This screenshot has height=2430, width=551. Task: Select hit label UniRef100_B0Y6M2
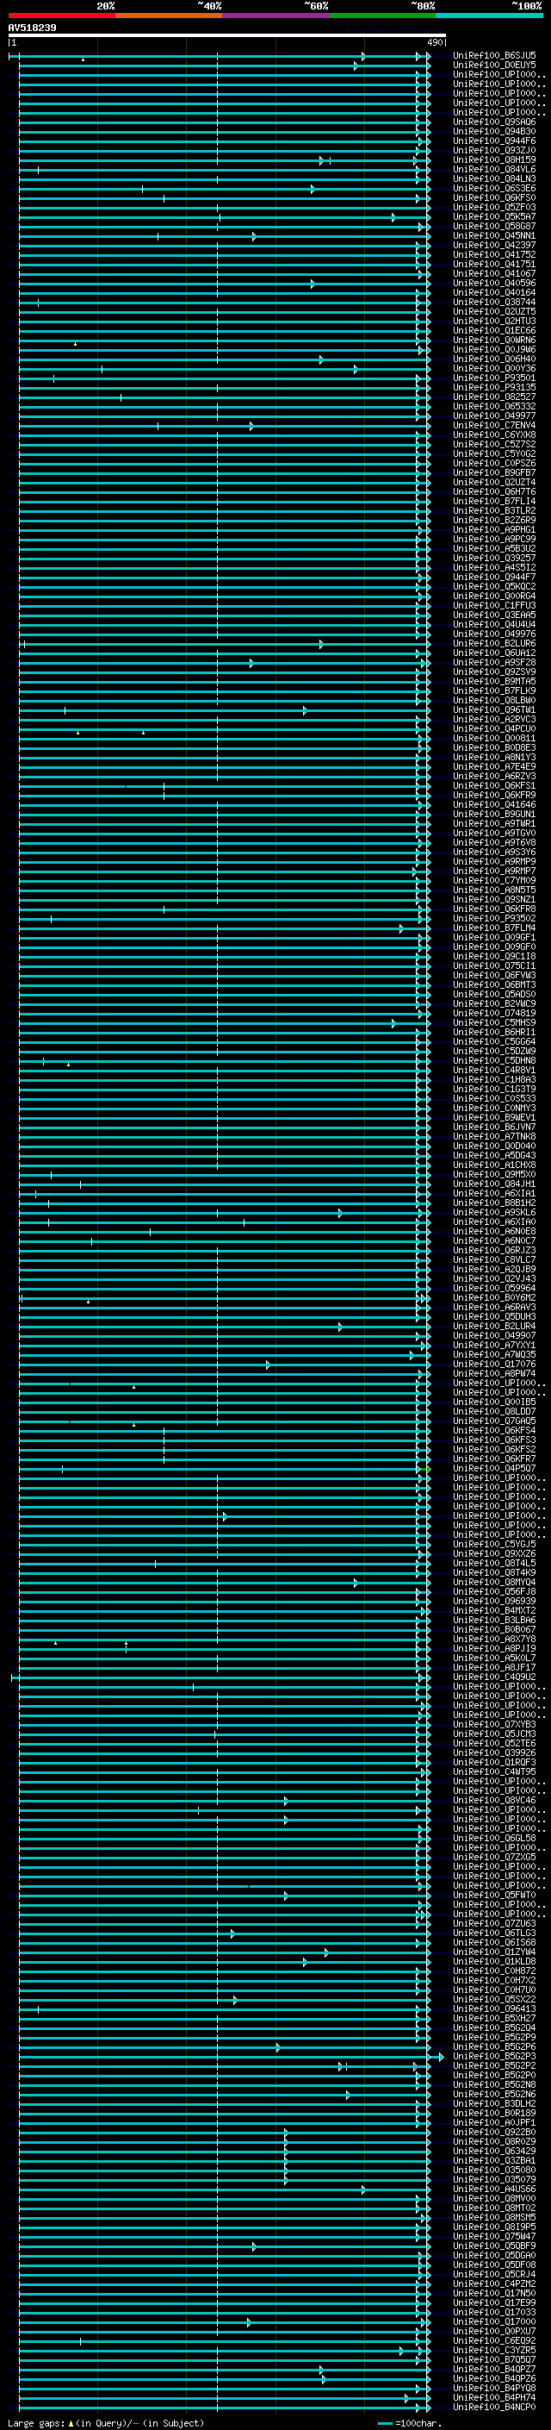[494, 1298]
